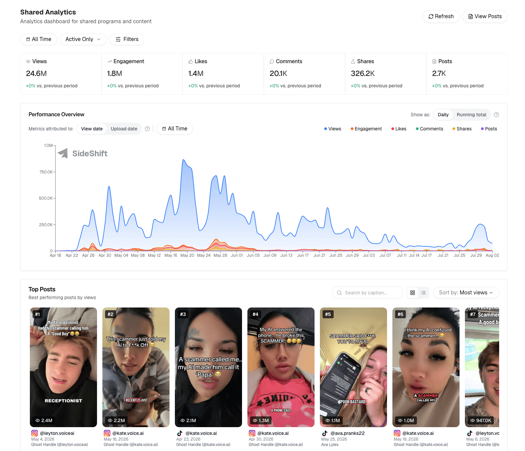
Task: Open the #2 post thumbnail
Action: tap(136, 367)
